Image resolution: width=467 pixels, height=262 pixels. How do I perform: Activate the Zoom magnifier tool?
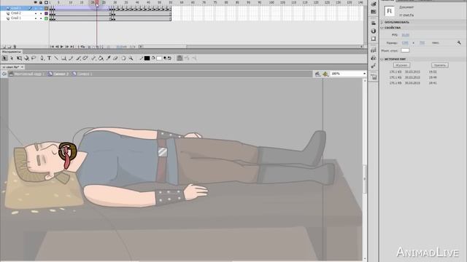coord(131,58)
